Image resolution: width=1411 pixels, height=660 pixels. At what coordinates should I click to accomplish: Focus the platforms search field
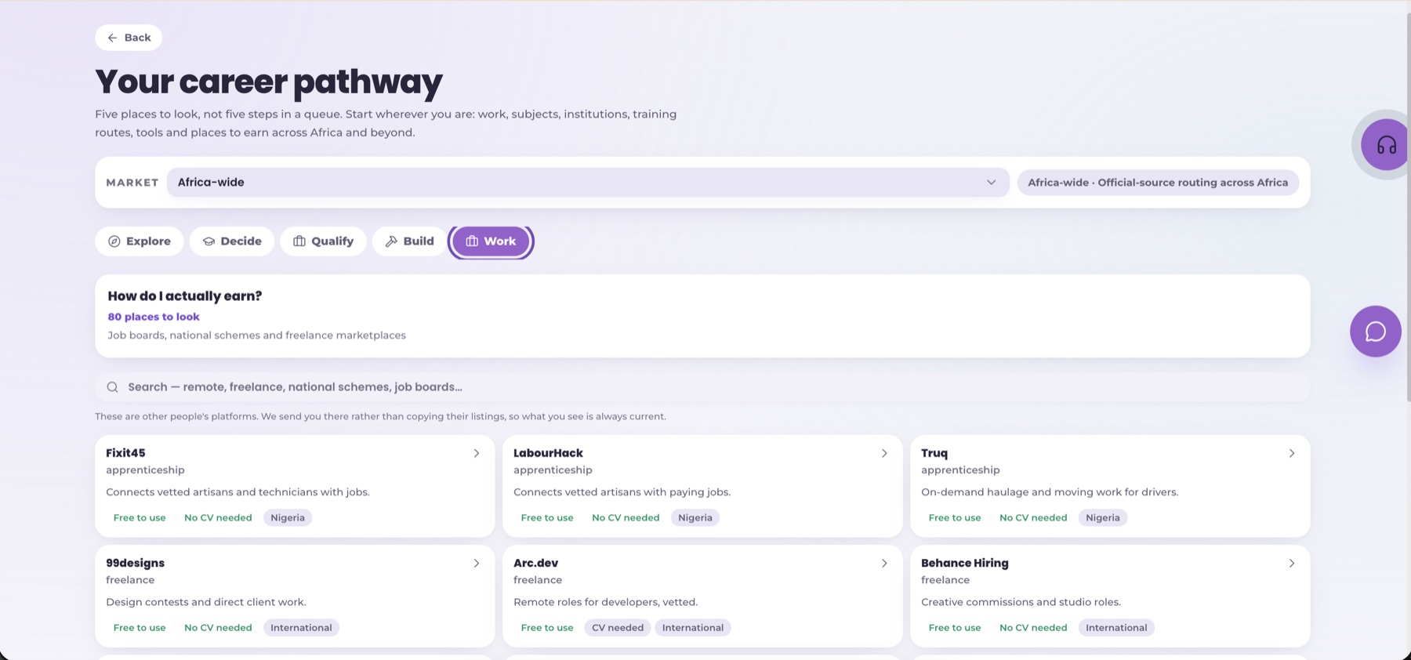[x=702, y=387]
